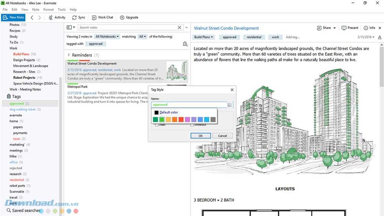
Task: Open the note Info icon
Action: pos(366,28)
